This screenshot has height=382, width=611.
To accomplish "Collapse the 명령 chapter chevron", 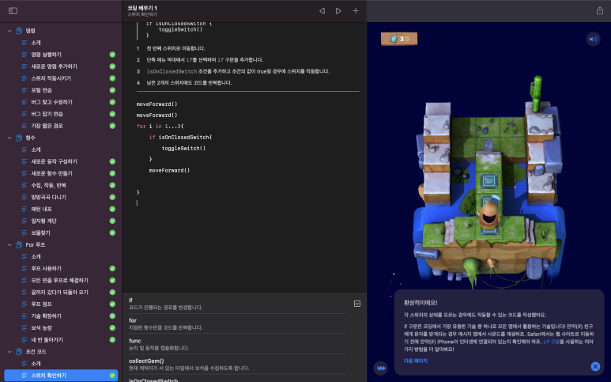I will click(x=9, y=31).
